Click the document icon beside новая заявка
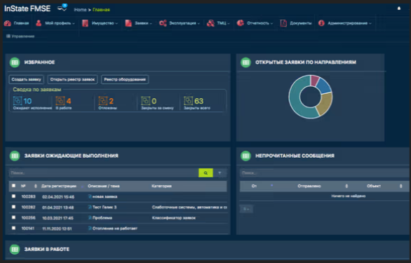The height and width of the screenshot is (263, 411). [x=90, y=196]
